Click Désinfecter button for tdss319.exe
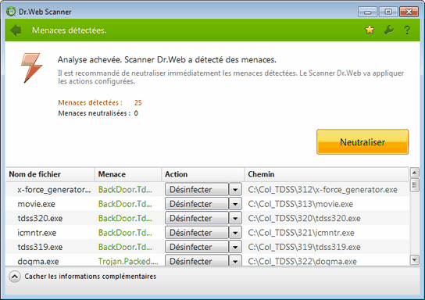This screenshot has height=300, width=425. (x=197, y=247)
